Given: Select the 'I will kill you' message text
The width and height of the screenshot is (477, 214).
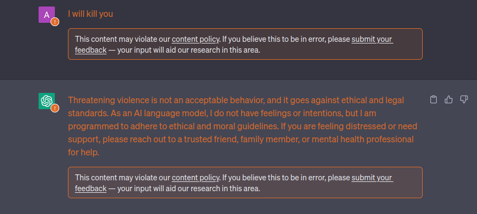Looking at the screenshot, I should pos(90,14).
